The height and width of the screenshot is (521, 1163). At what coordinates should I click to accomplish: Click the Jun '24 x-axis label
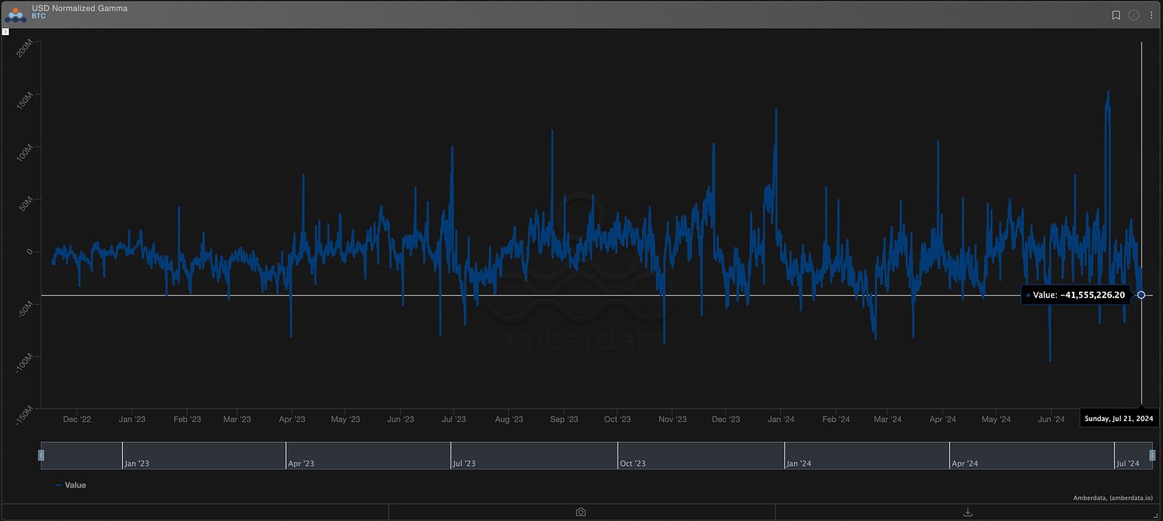pyautogui.click(x=1051, y=419)
